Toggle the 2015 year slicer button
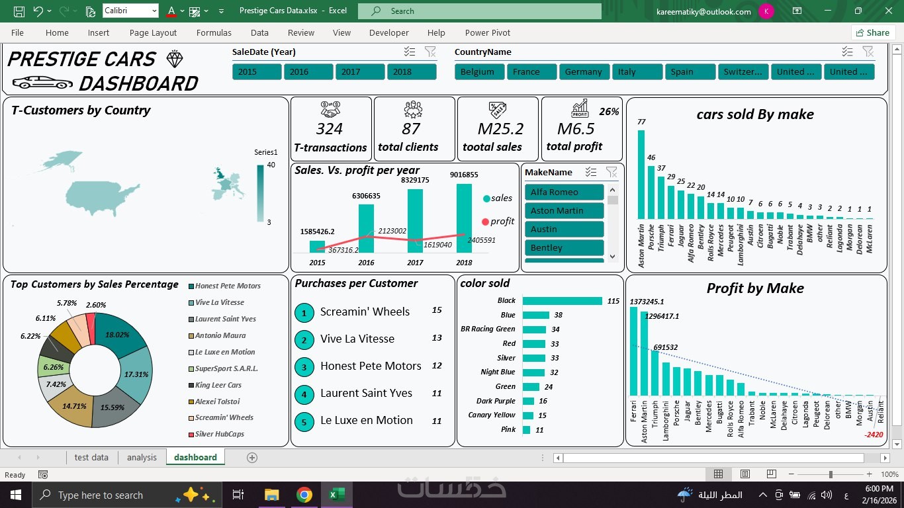Viewport: 904px width, 508px height. click(x=257, y=71)
